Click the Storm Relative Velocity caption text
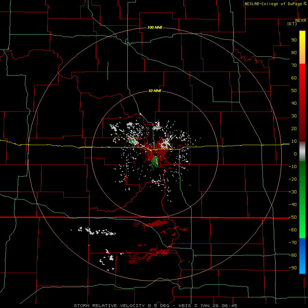308x308 pixels. (x=155, y=306)
